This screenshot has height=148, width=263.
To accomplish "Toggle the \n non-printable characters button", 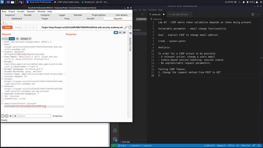I will (x=17, y=39).
